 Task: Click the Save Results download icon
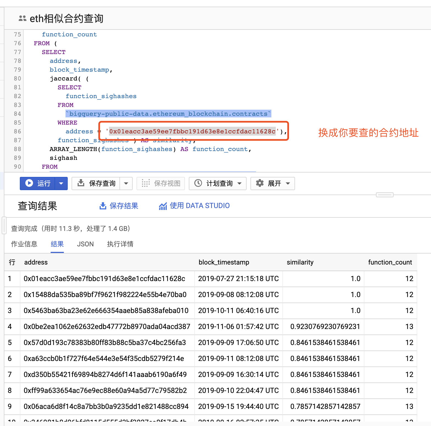click(x=103, y=206)
